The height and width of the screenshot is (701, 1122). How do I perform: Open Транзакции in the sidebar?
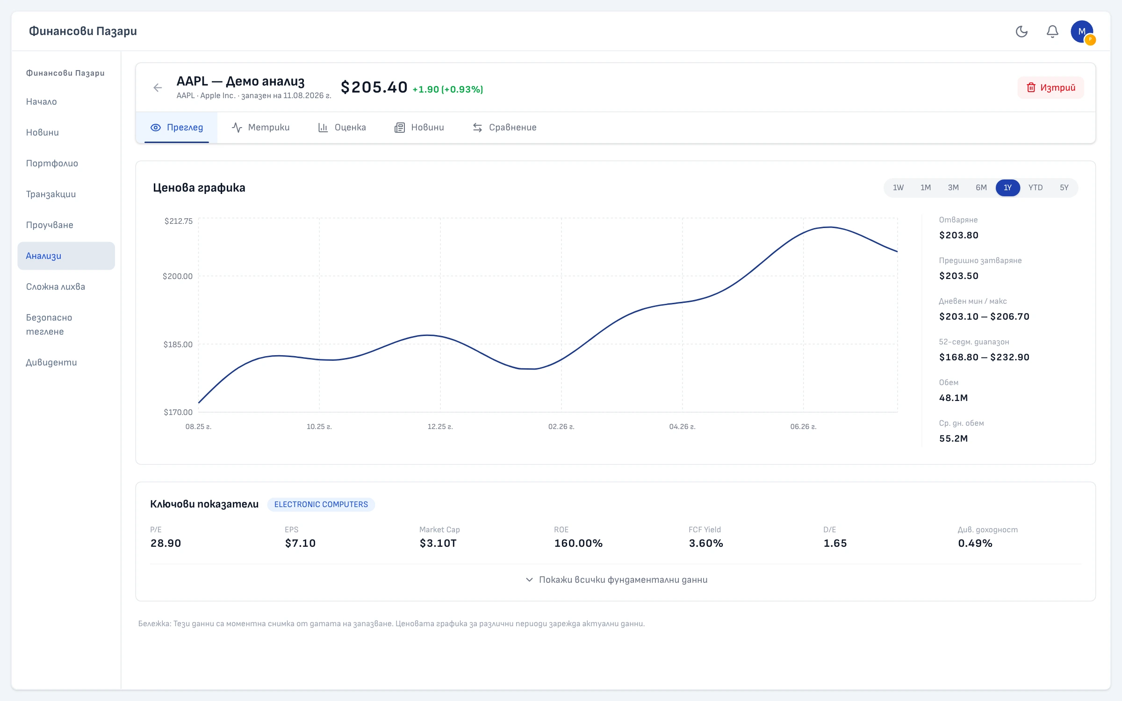click(x=66, y=194)
